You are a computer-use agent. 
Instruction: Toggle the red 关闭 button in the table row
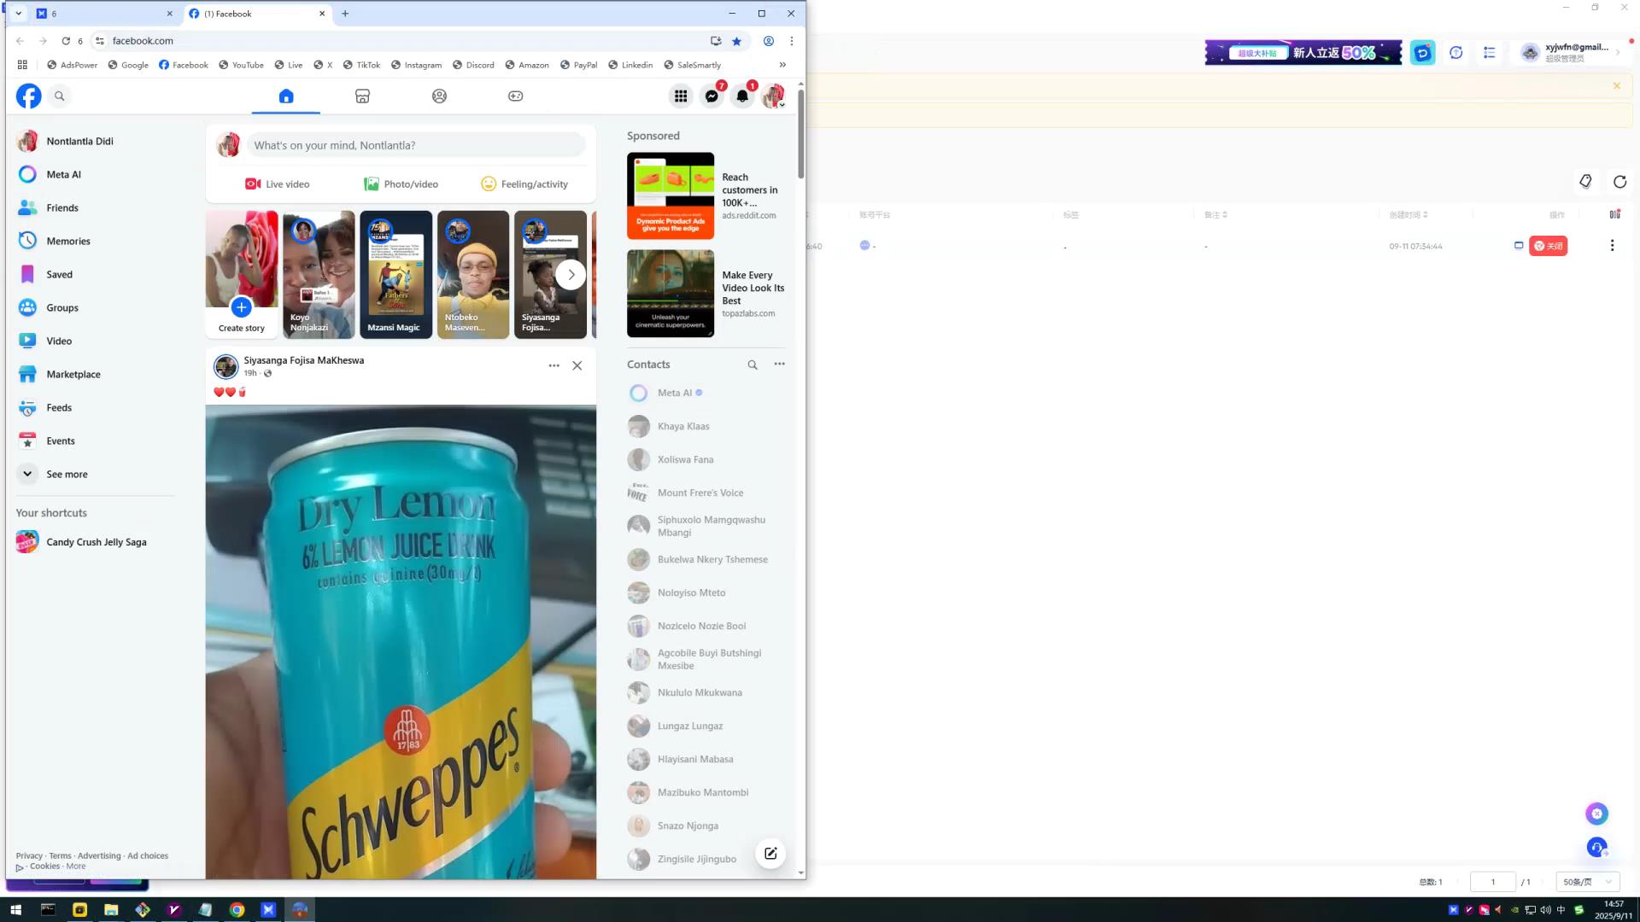click(1548, 246)
